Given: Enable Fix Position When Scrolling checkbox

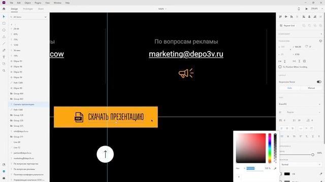Looking at the screenshot, I should tap(280, 67).
